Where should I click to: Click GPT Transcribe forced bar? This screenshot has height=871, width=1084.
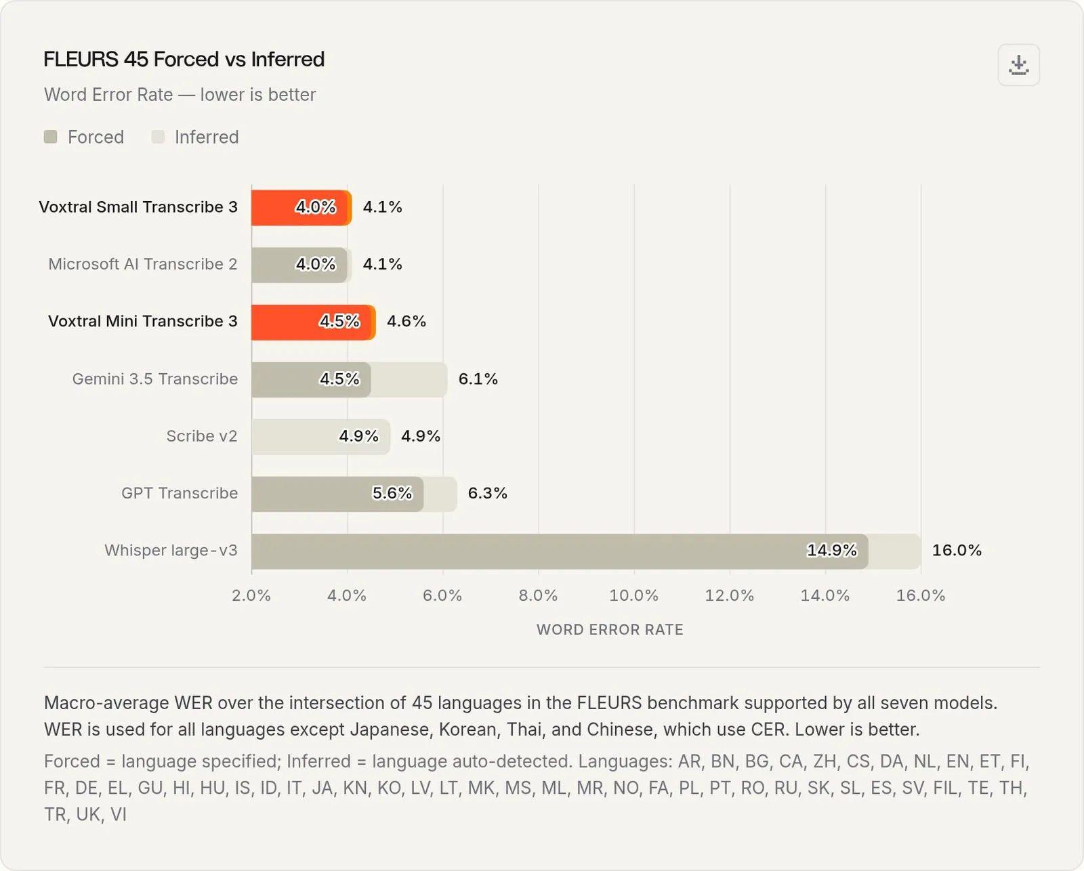(x=337, y=494)
